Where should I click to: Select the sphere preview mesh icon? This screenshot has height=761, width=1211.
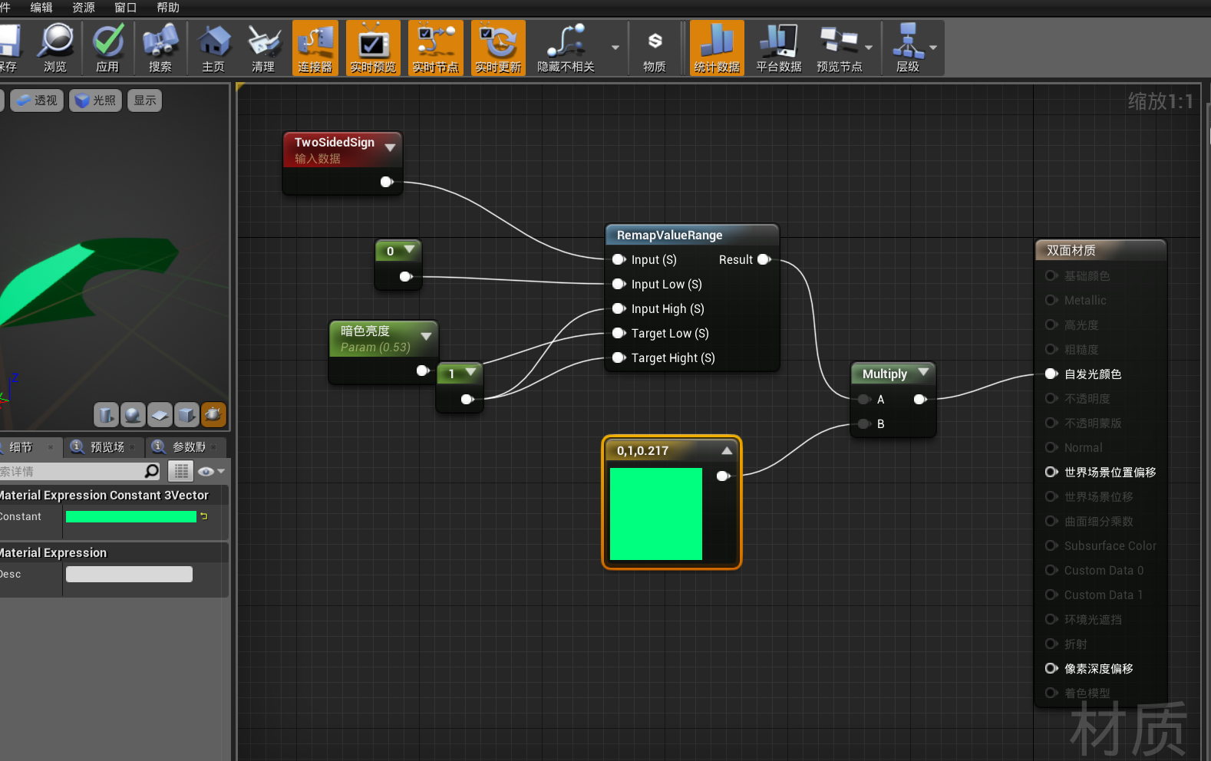tap(133, 415)
